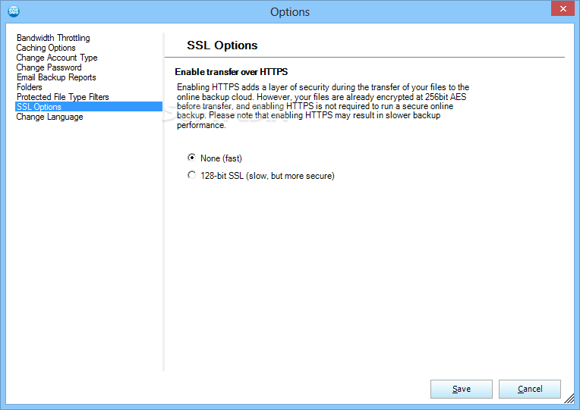Open Email Backup Reports settings
Viewport: 580px width, 410px height.
tap(56, 77)
